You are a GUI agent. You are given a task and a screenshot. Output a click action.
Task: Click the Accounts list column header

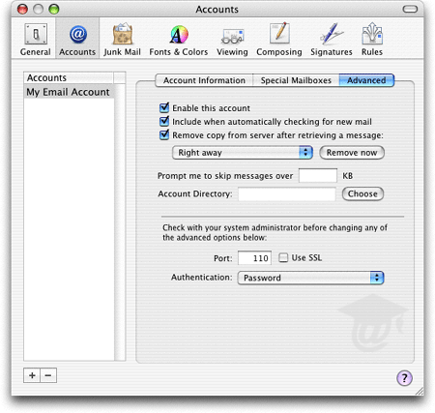click(x=69, y=77)
